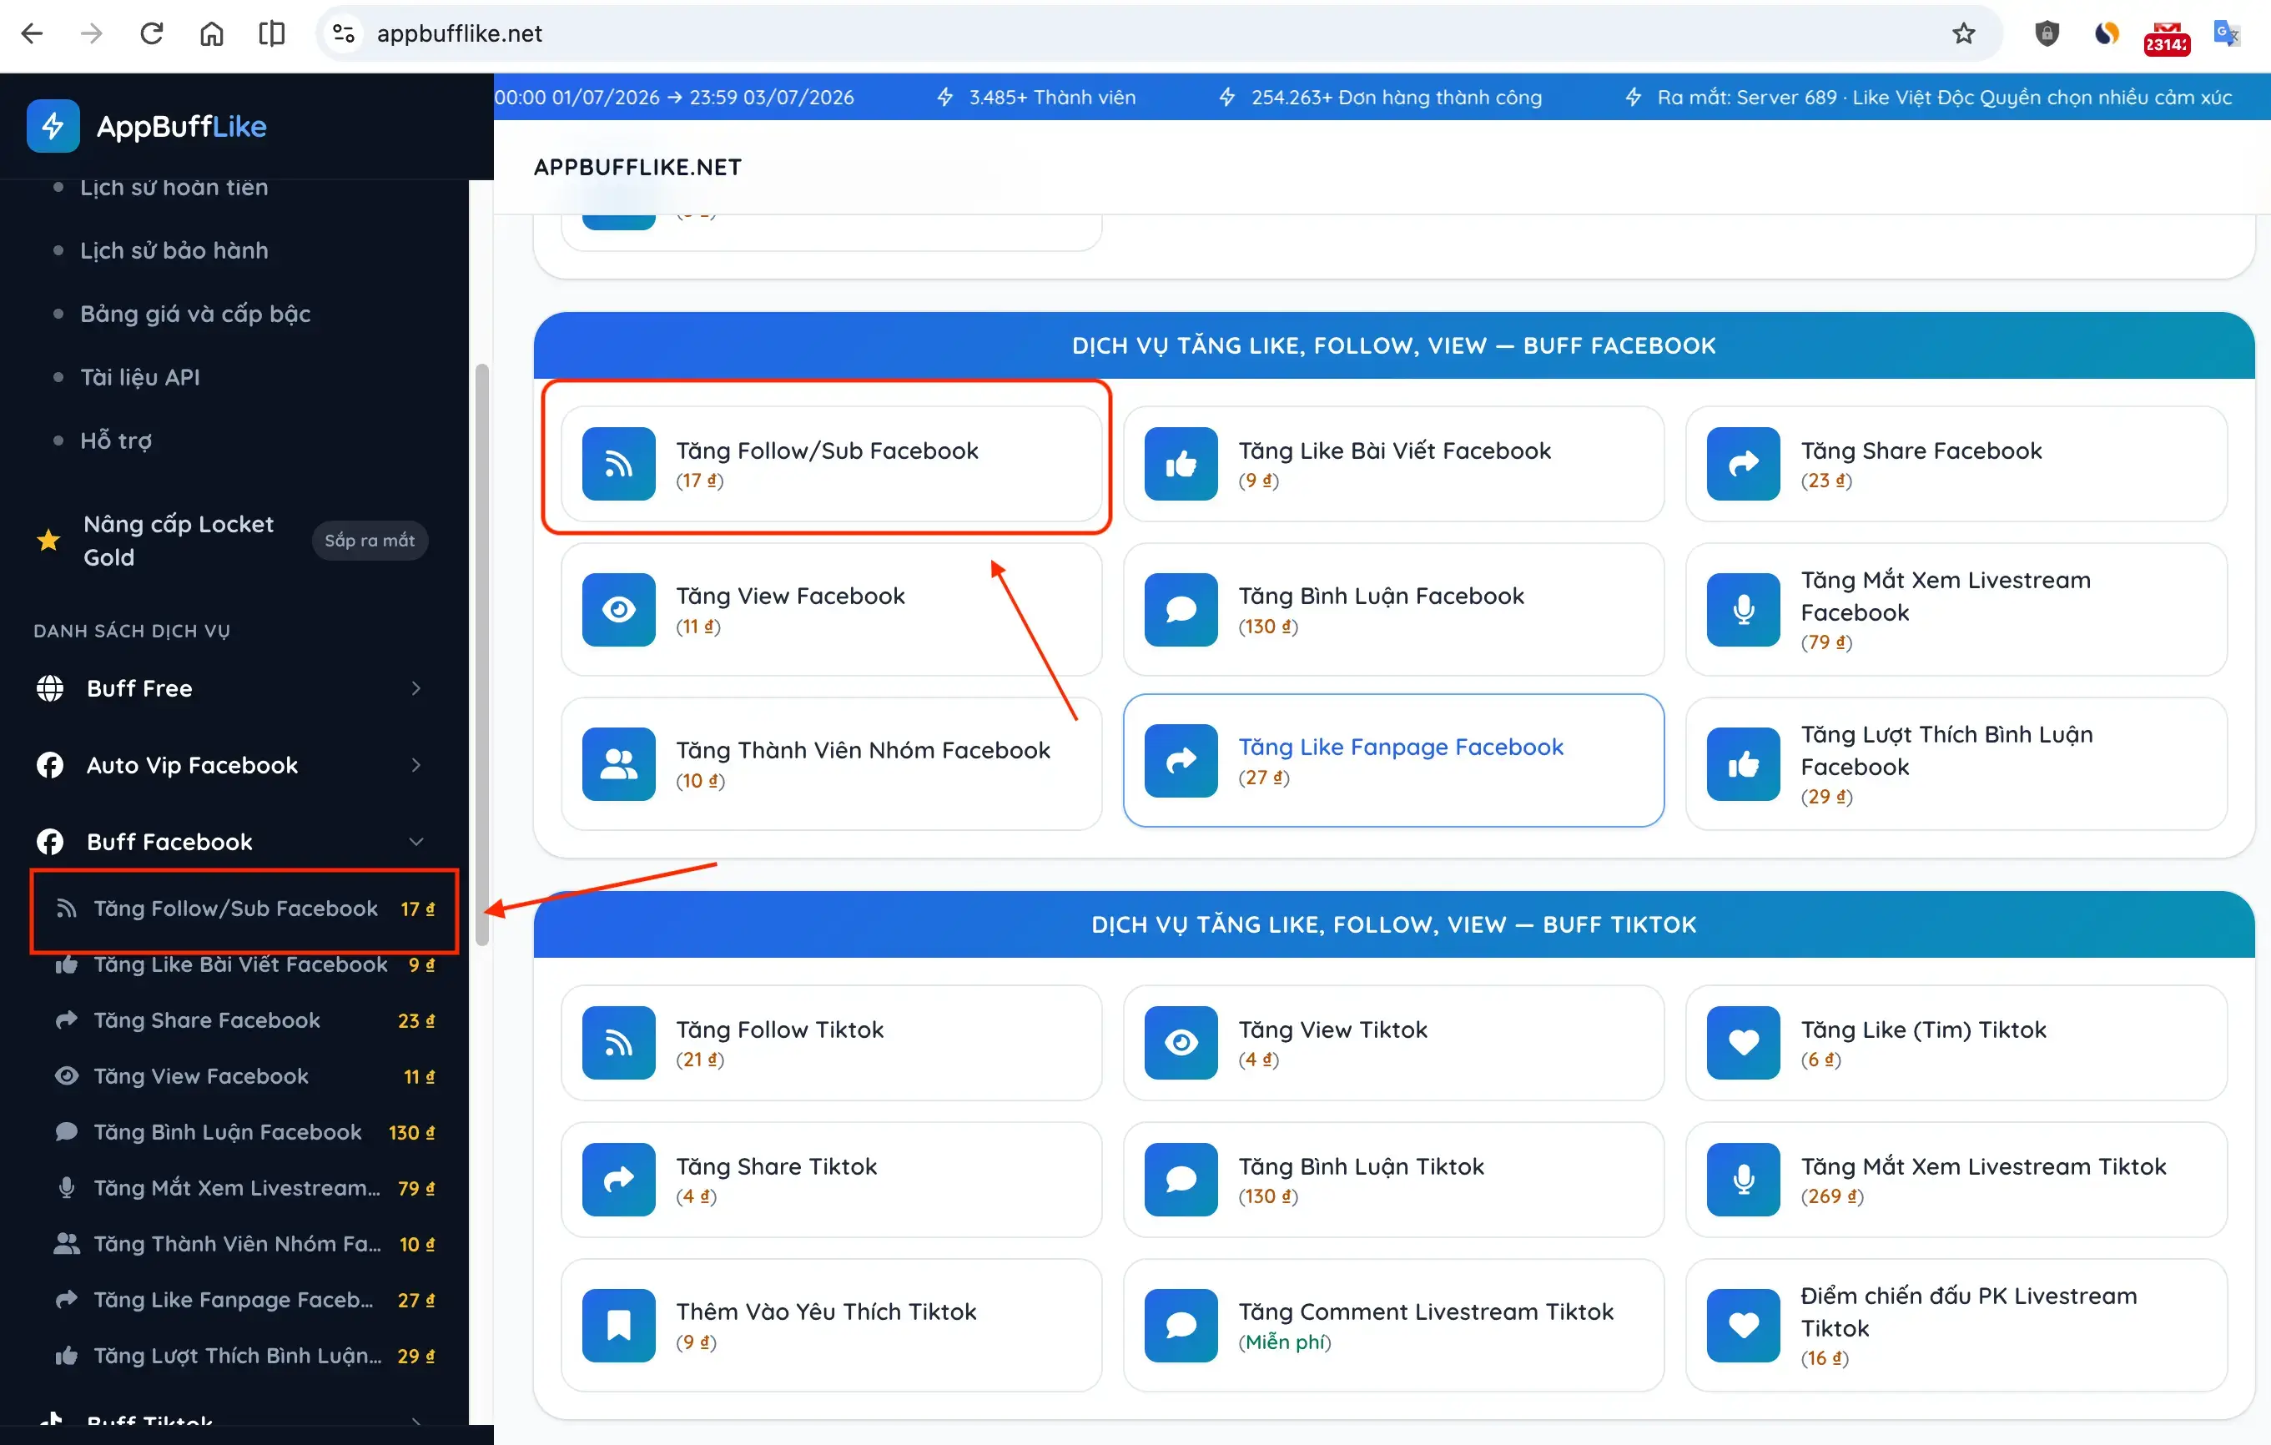
Task: Click the Tăng Bình Luận Facebook comment icon
Action: click(x=1181, y=609)
